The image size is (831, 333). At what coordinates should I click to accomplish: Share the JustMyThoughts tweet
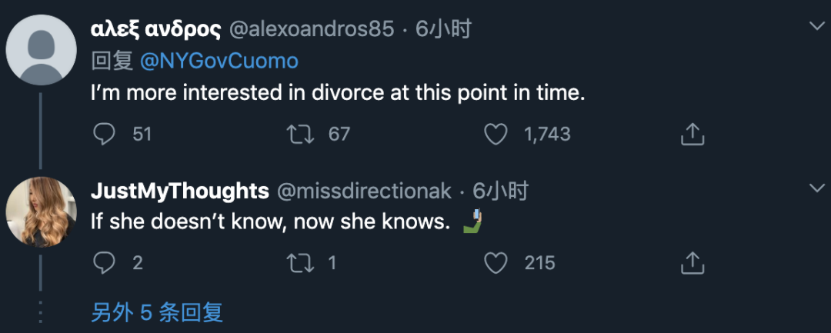[692, 263]
